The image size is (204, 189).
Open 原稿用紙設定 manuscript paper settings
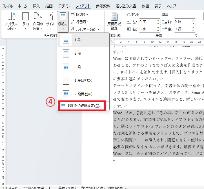click(x=114, y=21)
